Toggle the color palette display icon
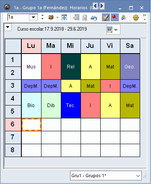The height and width of the screenshot is (184, 151). 106,17
